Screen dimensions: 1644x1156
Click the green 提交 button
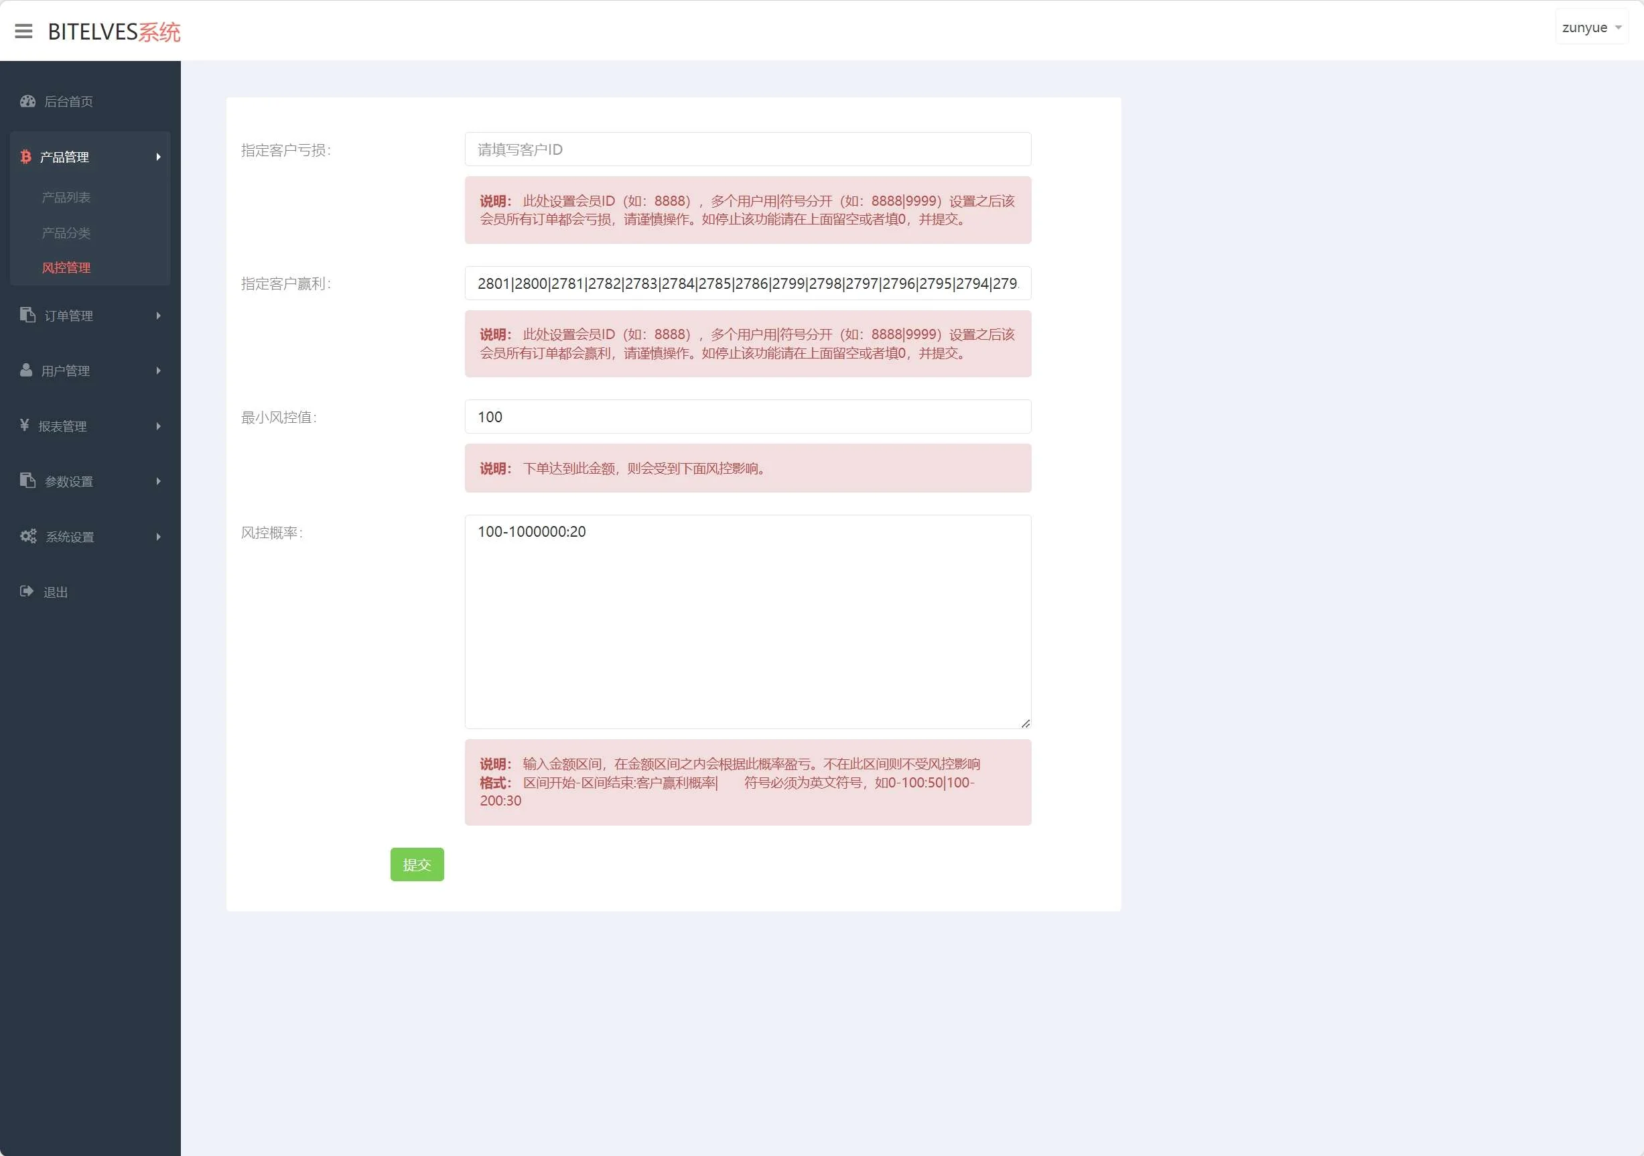coord(417,864)
